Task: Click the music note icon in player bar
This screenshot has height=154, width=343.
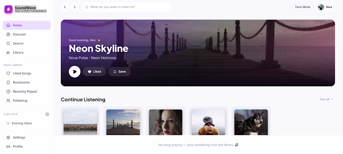Action: [x=236, y=145]
